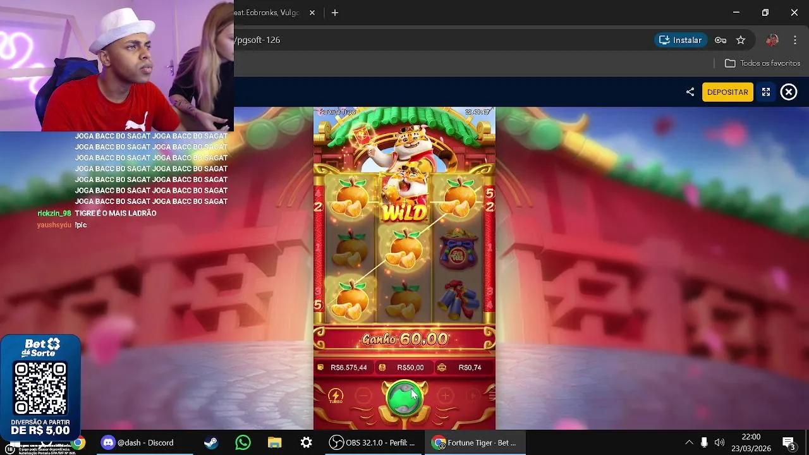Screen dimensions: 809x455
Task: Open WhatsApp from the taskbar
Action: click(x=243, y=442)
